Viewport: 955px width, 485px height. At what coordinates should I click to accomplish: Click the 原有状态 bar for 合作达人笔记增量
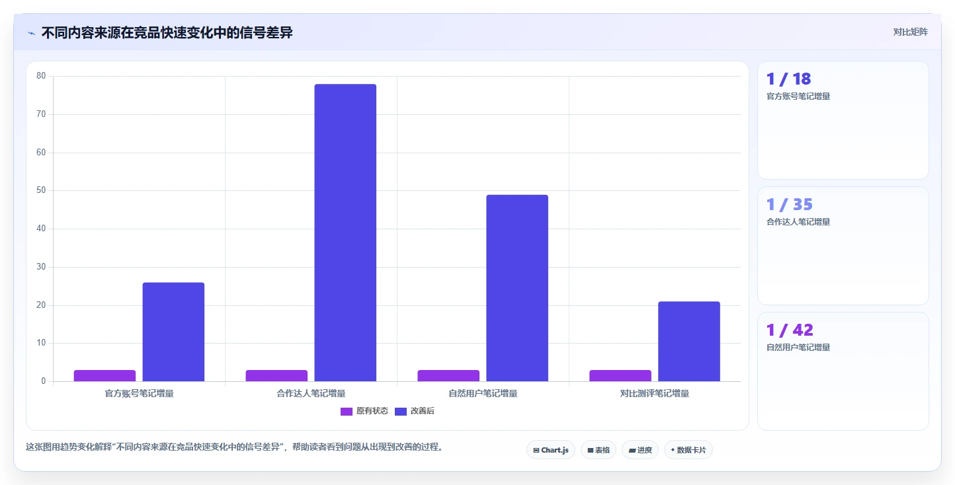[x=276, y=376]
